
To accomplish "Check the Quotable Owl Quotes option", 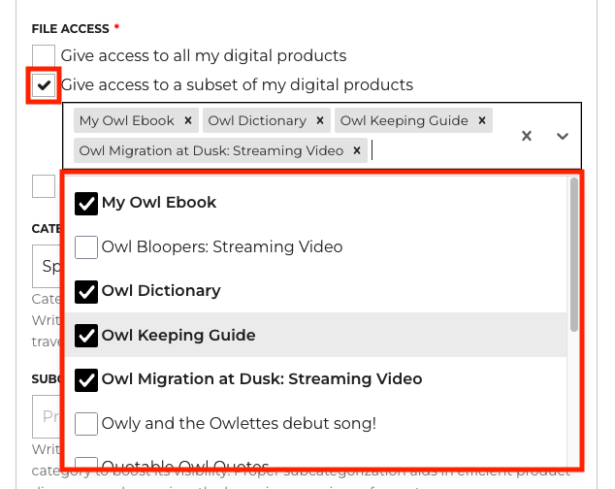I will click(86, 464).
